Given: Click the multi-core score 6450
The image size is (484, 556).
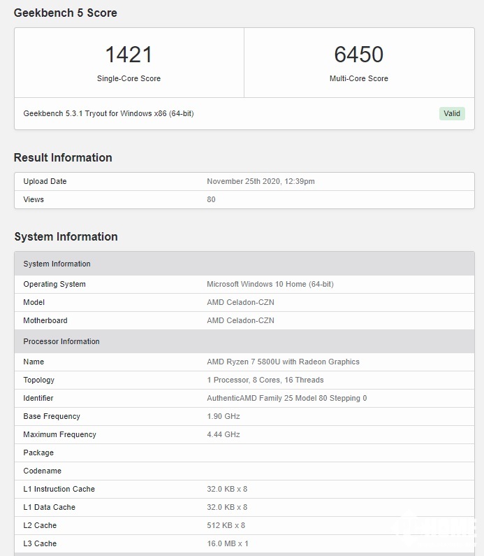Looking at the screenshot, I should click(358, 55).
